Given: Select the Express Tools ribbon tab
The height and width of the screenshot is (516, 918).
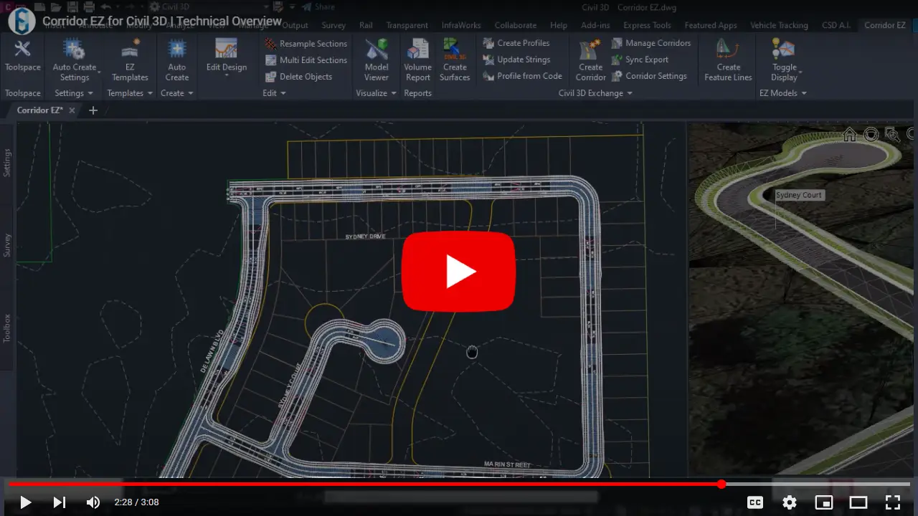Looking at the screenshot, I should click(647, 25).
